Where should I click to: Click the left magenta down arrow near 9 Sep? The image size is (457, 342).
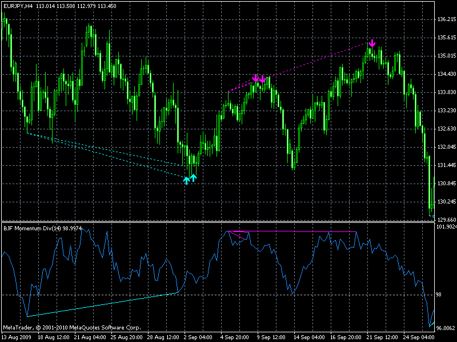tap(255, 78)
